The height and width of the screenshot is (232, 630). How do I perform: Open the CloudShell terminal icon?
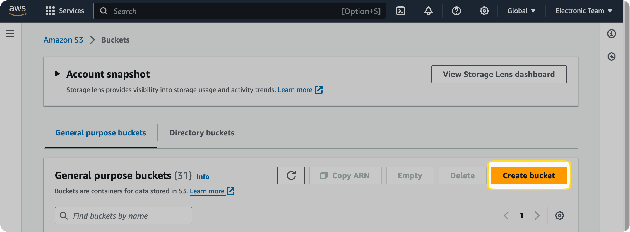point(400,11)
